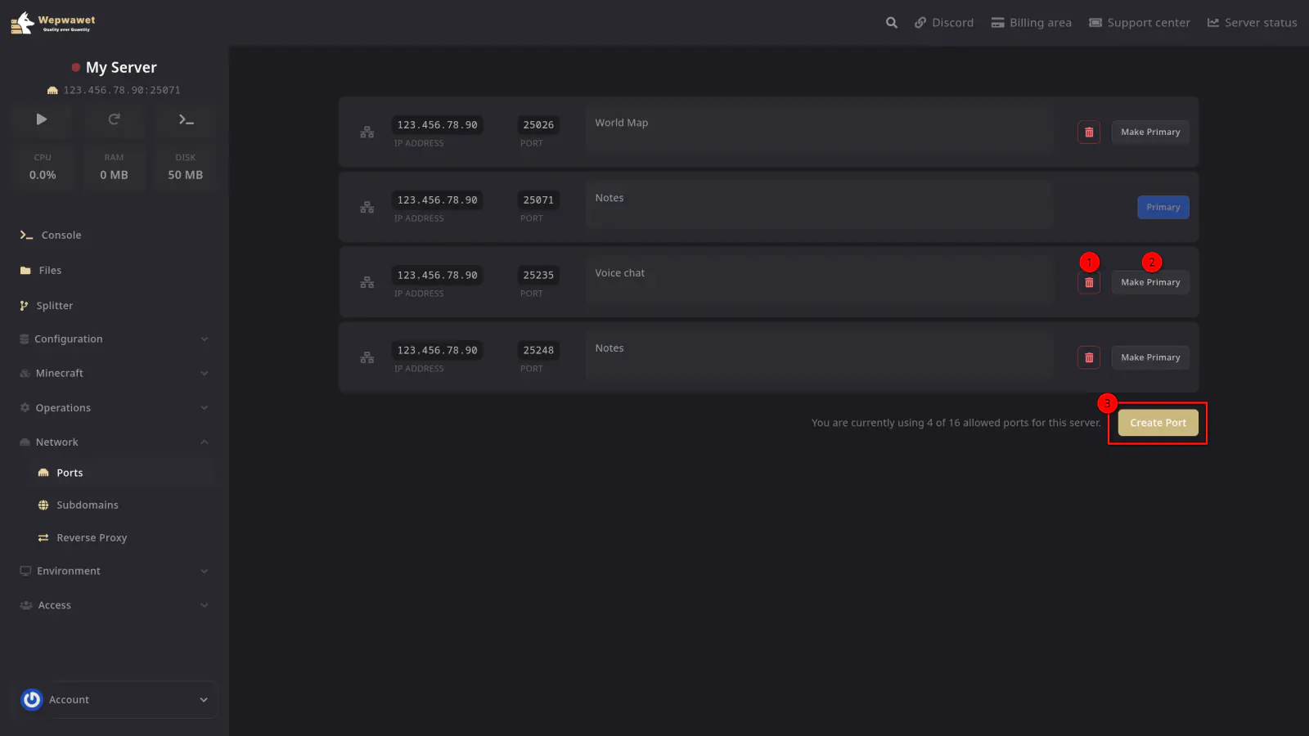Delete the port 25026 World Map entry
Image resolution: width=1309 pixels, height=736 pixels.
pyautogui.click(x=1088, y=132)
